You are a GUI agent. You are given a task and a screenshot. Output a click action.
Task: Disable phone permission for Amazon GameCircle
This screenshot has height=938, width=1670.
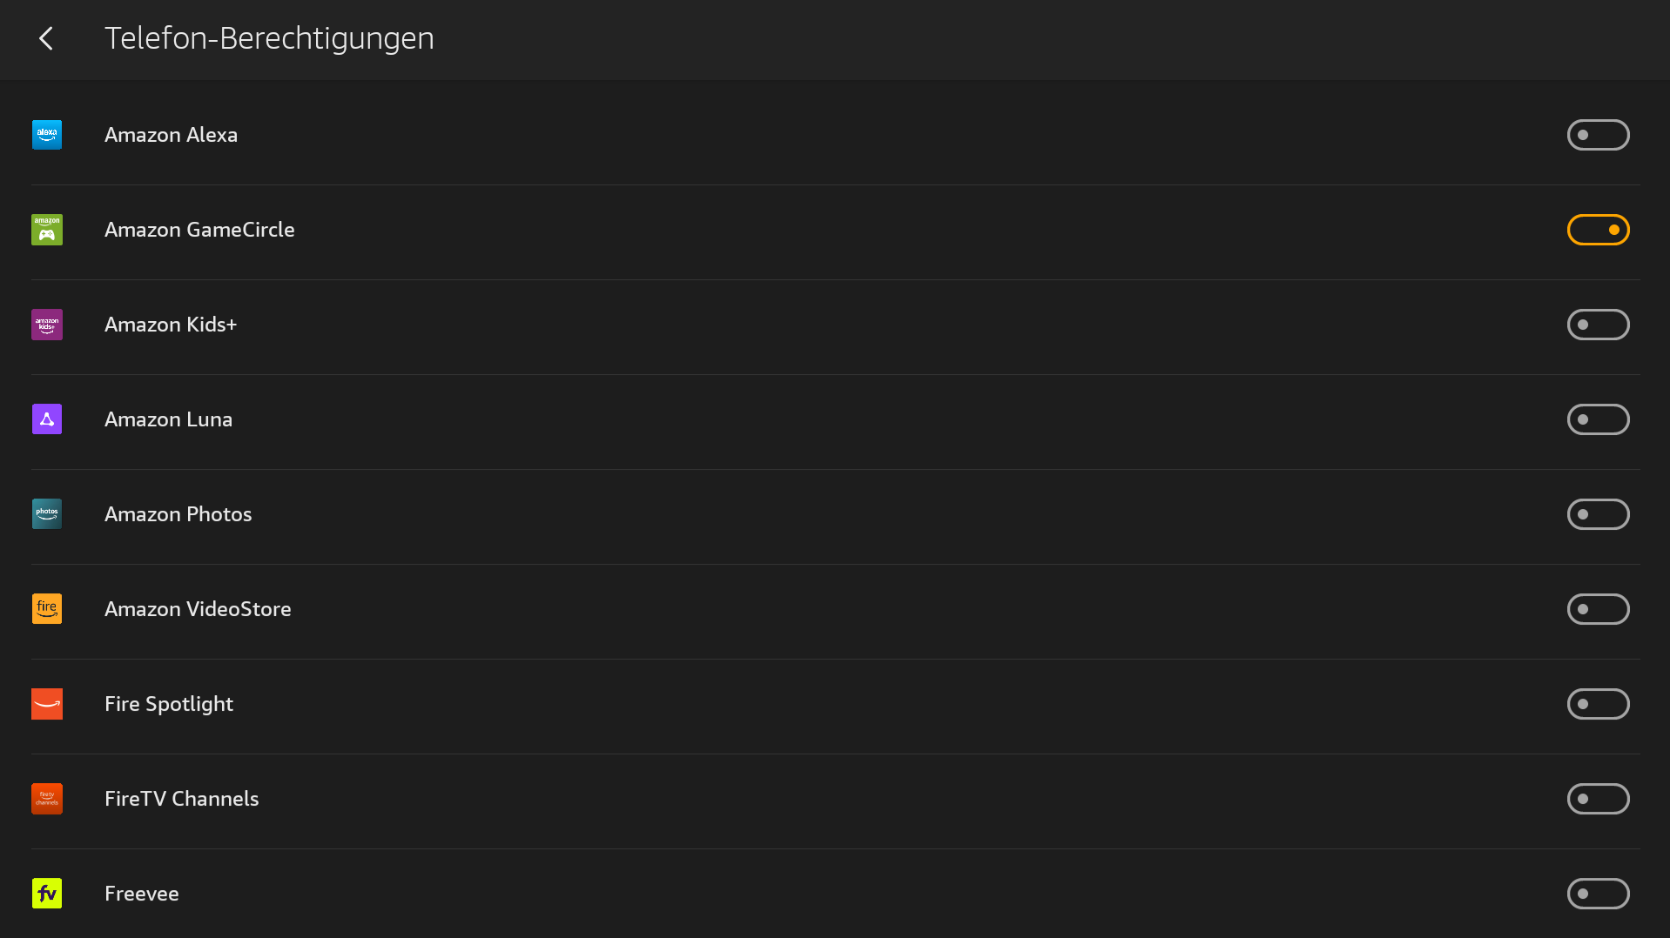click(x=1598, y=230)
